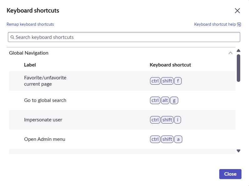Select the Impersonate user row label
The width and height of the screenshot is (249, 186).
pos(43,120)
